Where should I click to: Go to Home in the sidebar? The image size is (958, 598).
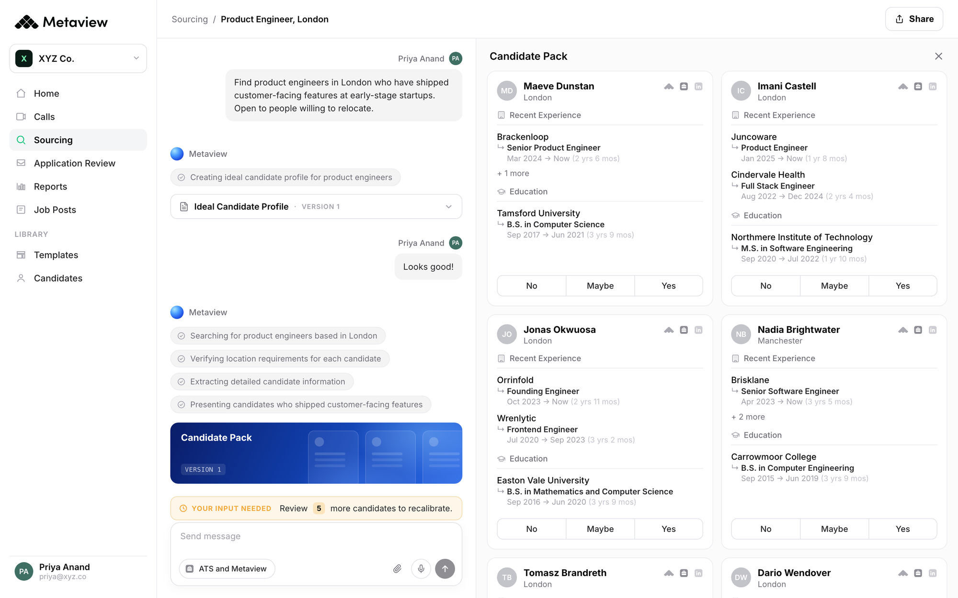[78, 93]
